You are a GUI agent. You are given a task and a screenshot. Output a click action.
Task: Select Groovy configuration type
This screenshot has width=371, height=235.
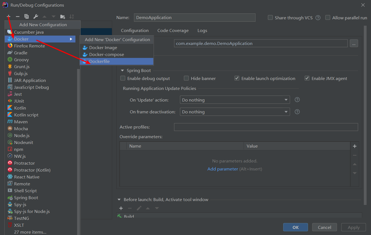click(x=40, y=60)
